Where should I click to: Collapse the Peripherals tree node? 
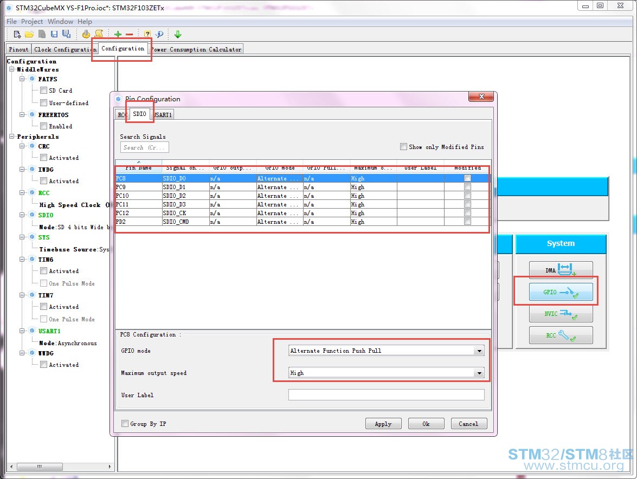pyautogui.click(x=12, y=137)
